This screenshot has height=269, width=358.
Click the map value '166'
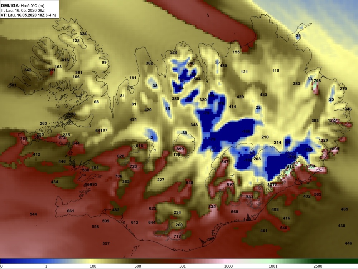[76, 77]
